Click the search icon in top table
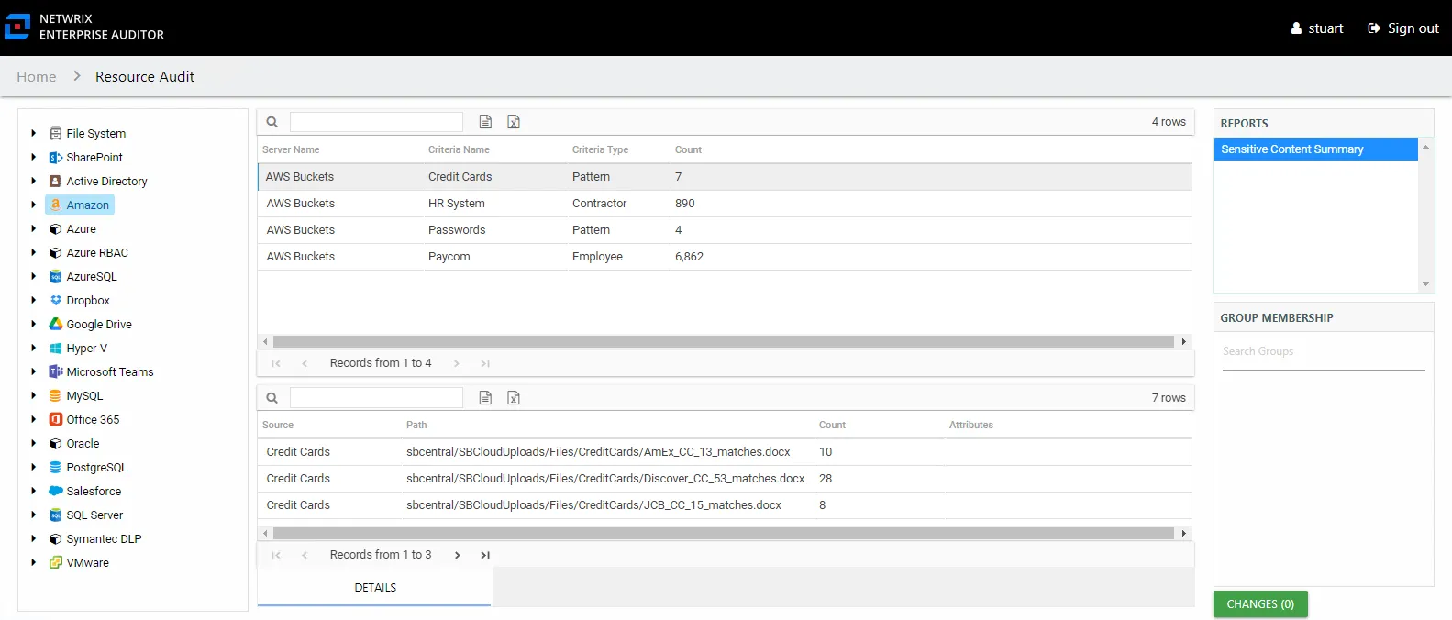The height and width of the screenshot is (620, 1452). pyautogui.click(x=272, y=122)
